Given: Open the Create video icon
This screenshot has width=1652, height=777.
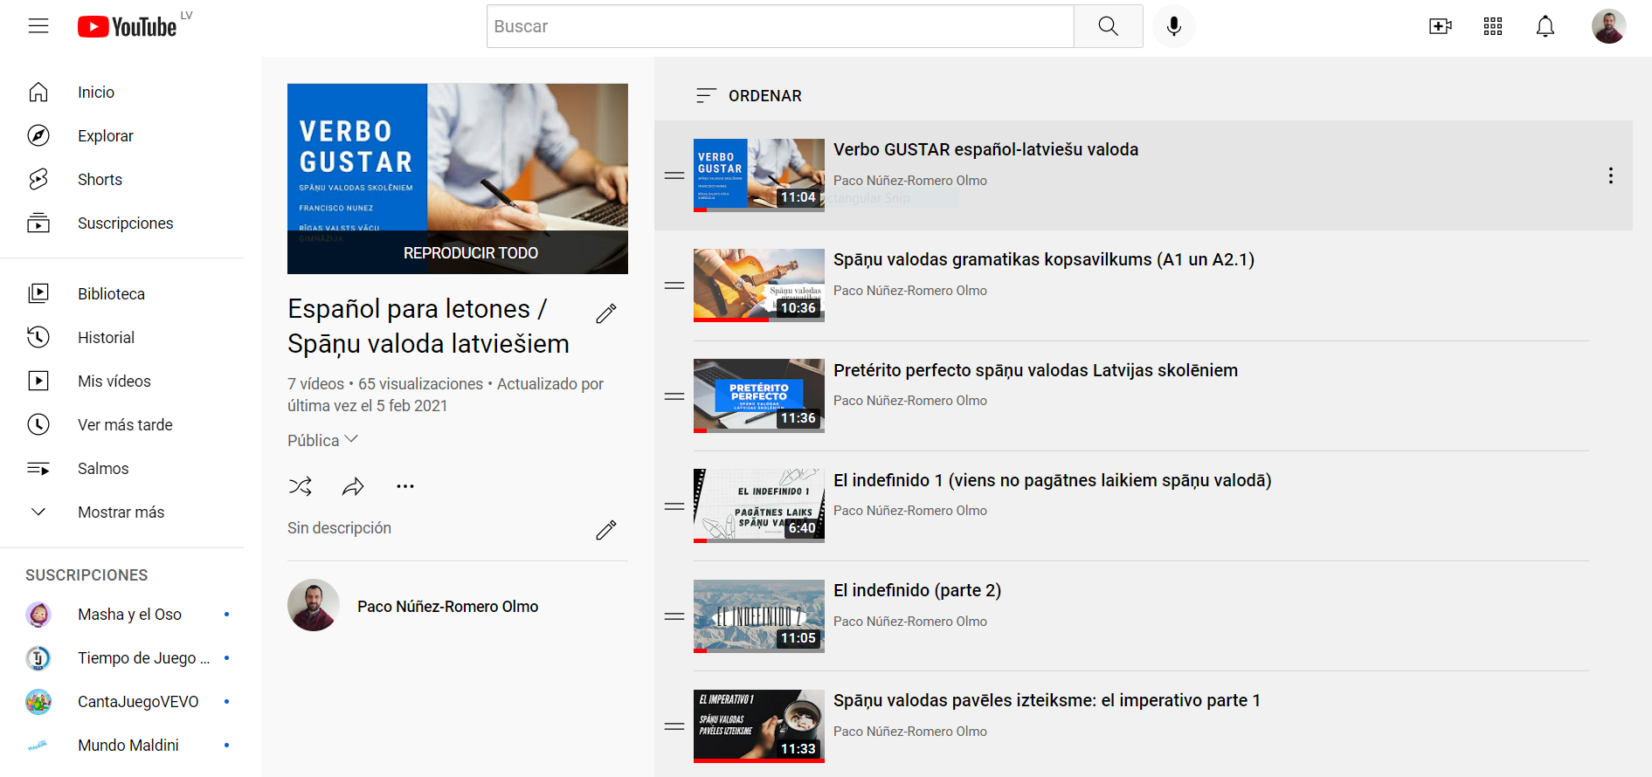Looking at the screenshot, I should click(x=1441, y=26).
